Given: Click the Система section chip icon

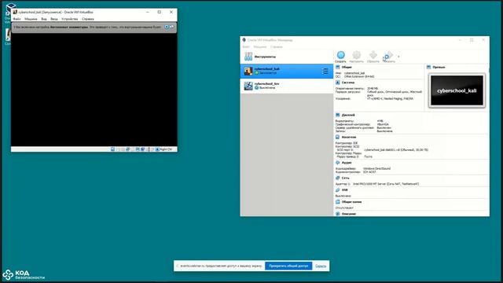Looking at the screenshot, I should 338,83.
